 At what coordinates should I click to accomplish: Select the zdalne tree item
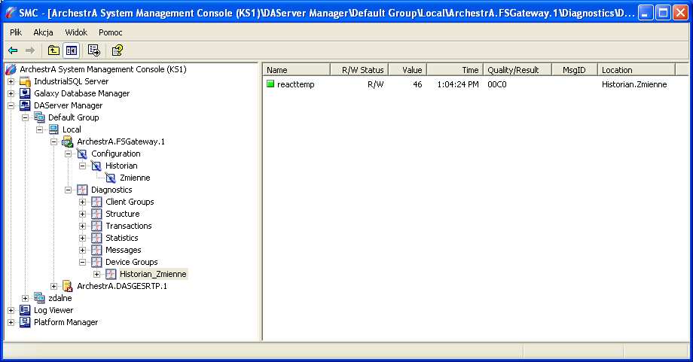(x=60, y=298)
